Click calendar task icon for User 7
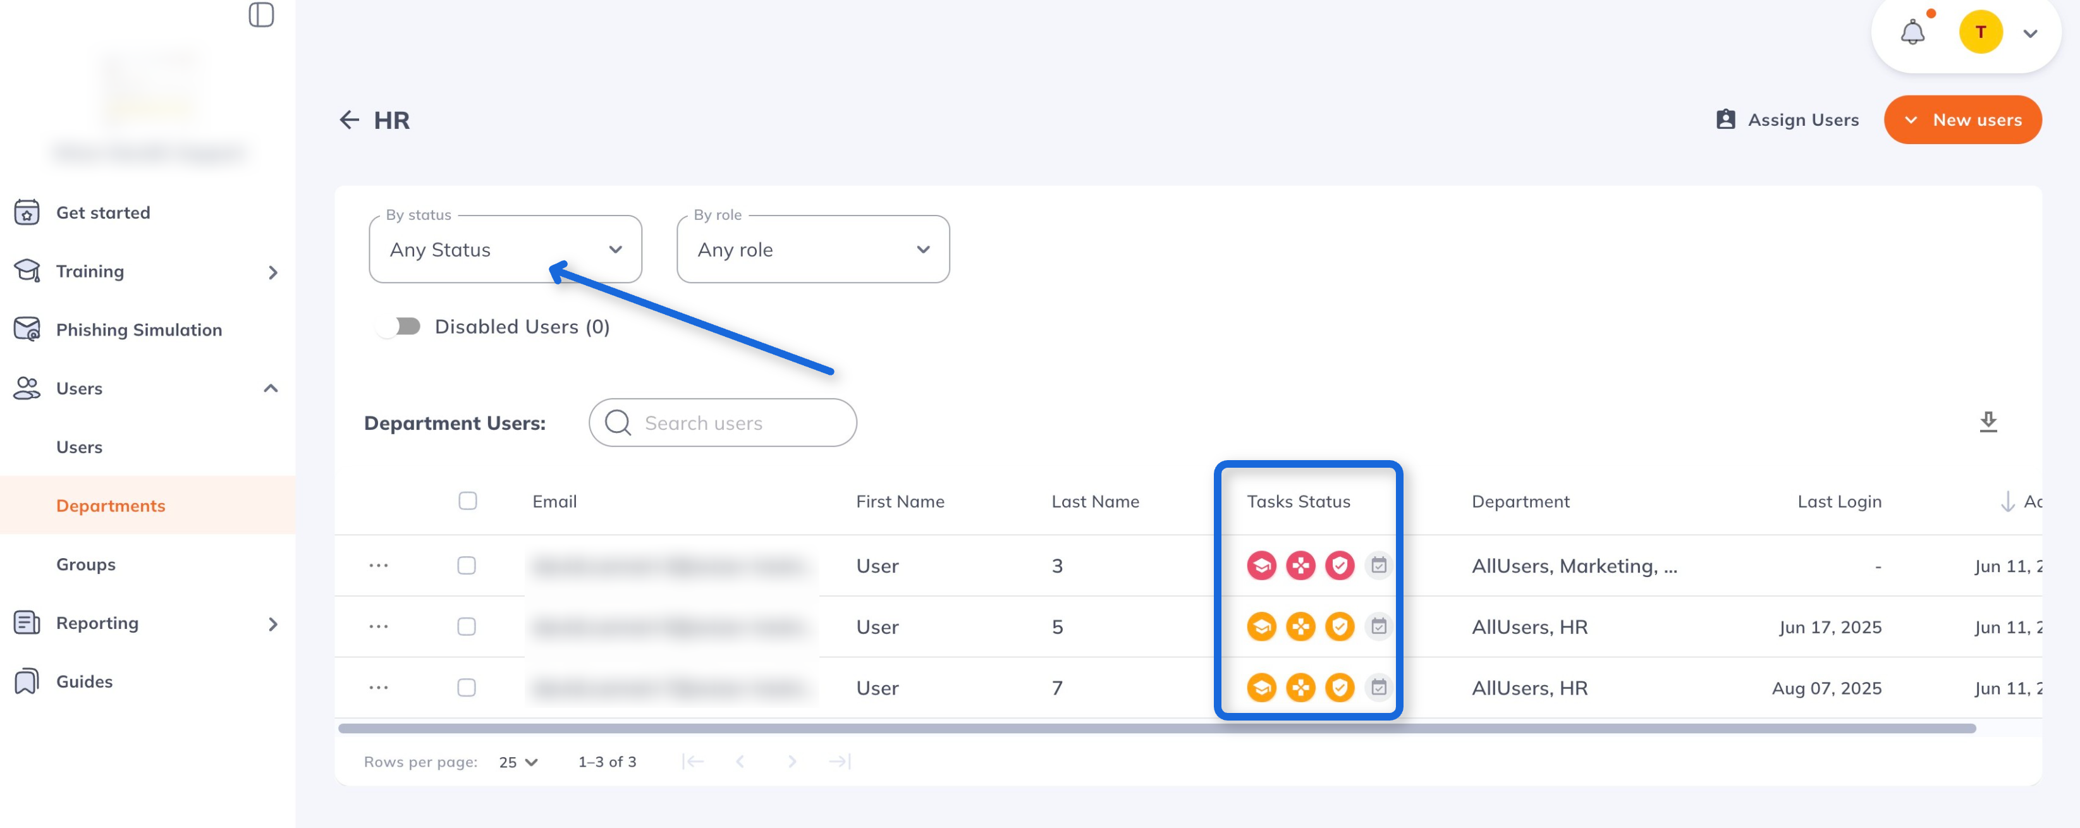This screenshot has width=2080, height=828. coord(1378,688)
